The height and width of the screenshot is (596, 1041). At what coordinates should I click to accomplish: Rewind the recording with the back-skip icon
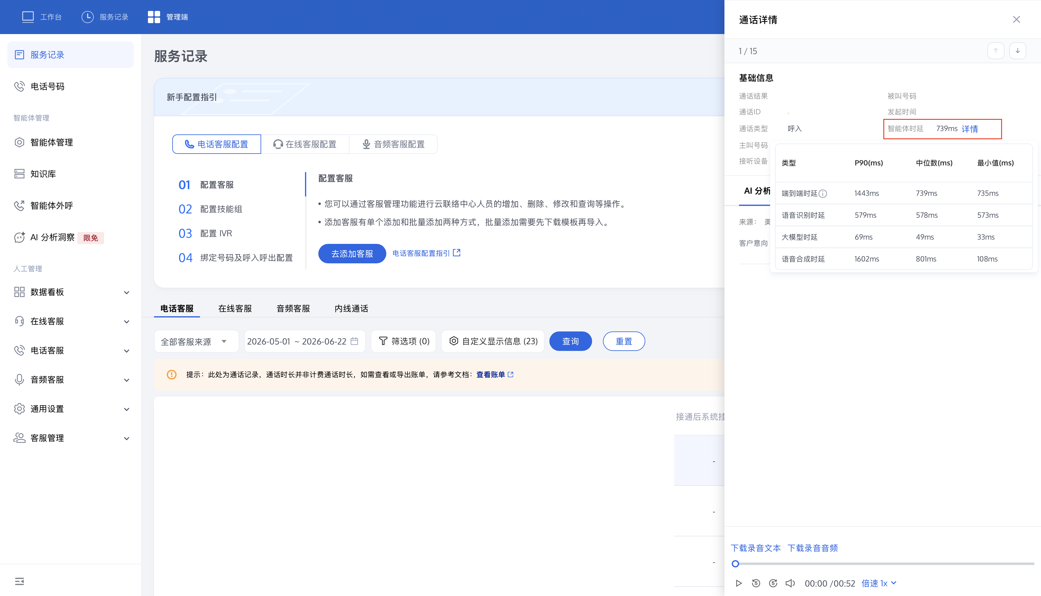[756, 583]
